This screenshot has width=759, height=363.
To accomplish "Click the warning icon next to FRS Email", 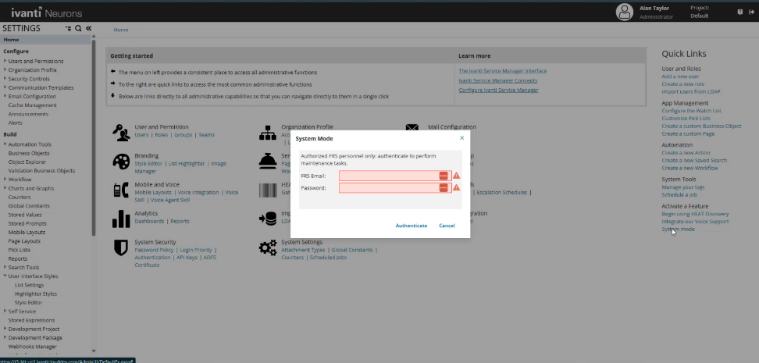I will [456, 176].
